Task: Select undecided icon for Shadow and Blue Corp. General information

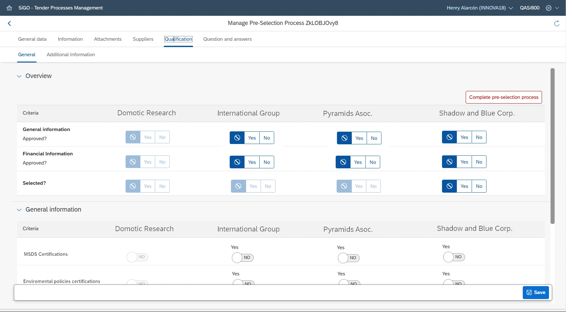Action: click(x=449, y=137)
